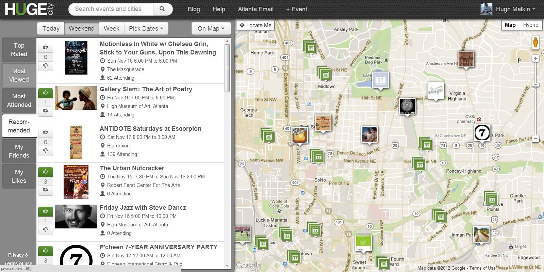Toggle like on Gallery Slam event
This screenshot has height=272, width=544.
tap(46, 93)
